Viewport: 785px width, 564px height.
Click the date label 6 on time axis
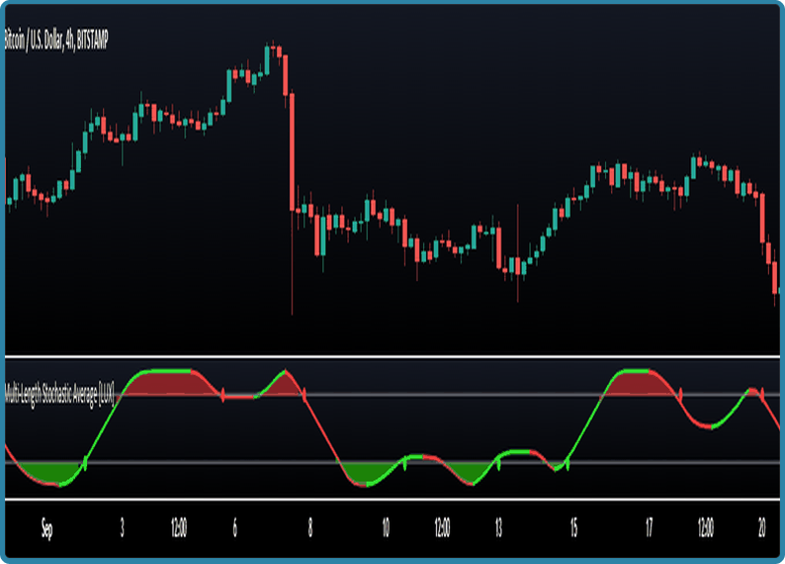pyautogui.click(x=235, y=528)
